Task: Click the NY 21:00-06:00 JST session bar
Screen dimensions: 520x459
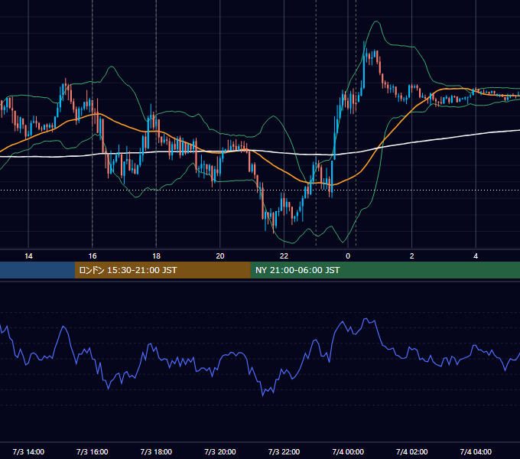Action: pyautogui.click(x=385, y=270)
